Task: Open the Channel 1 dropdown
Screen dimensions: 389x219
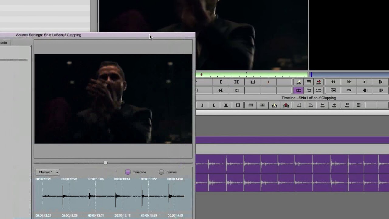Action: 47,172
